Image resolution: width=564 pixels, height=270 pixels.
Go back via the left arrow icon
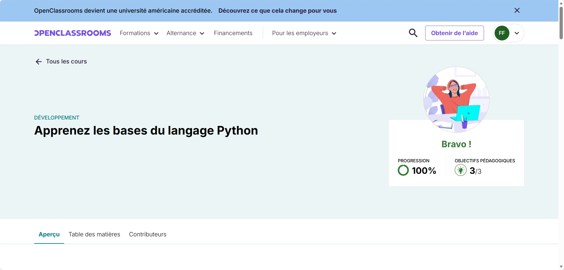(x=39, y=62)
